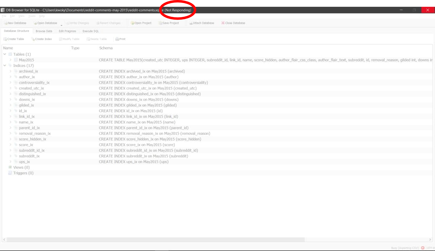Click the CREATE TABLE May2015 schema cell
The width and height of the screenshot is (435, 251).
266,60
